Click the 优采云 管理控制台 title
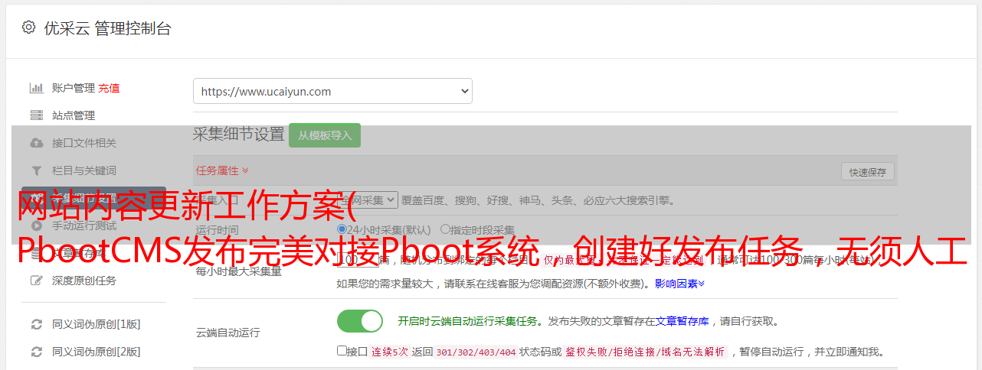This screenshot has width=982, height=370. (107, 28)
